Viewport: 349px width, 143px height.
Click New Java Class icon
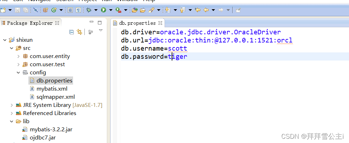click(54, 10)
